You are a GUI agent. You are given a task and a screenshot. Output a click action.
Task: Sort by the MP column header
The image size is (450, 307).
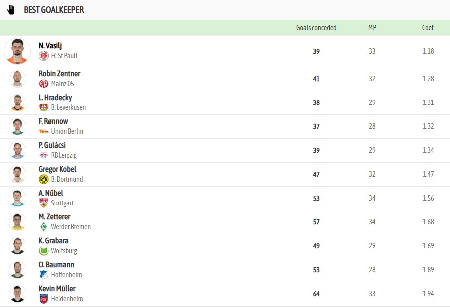(x=372, y=28)
